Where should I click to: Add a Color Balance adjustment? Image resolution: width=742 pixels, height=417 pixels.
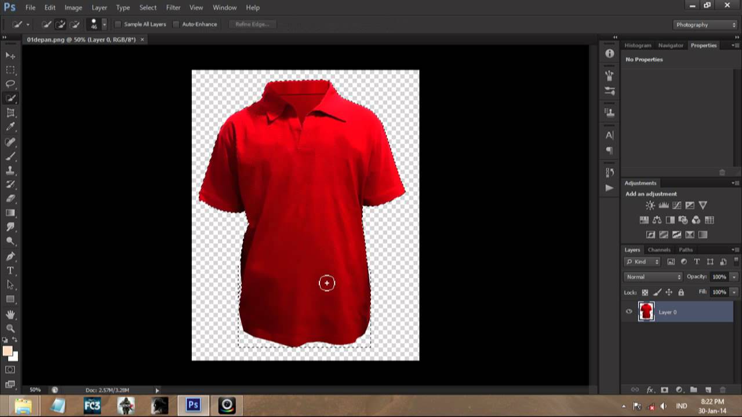657,220
